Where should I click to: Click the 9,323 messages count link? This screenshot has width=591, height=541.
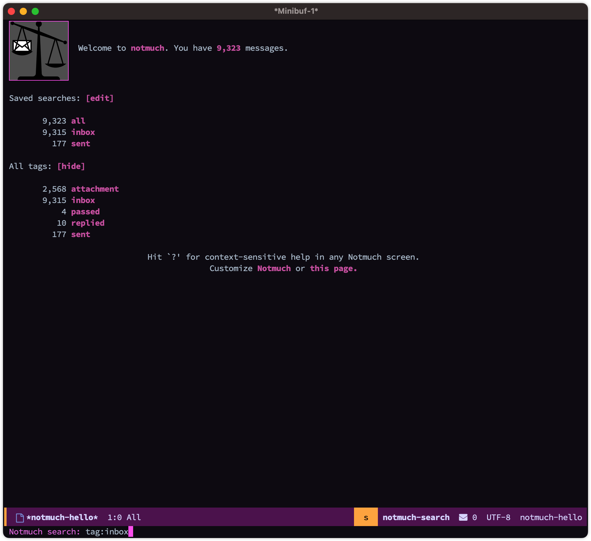pos(228,48)
